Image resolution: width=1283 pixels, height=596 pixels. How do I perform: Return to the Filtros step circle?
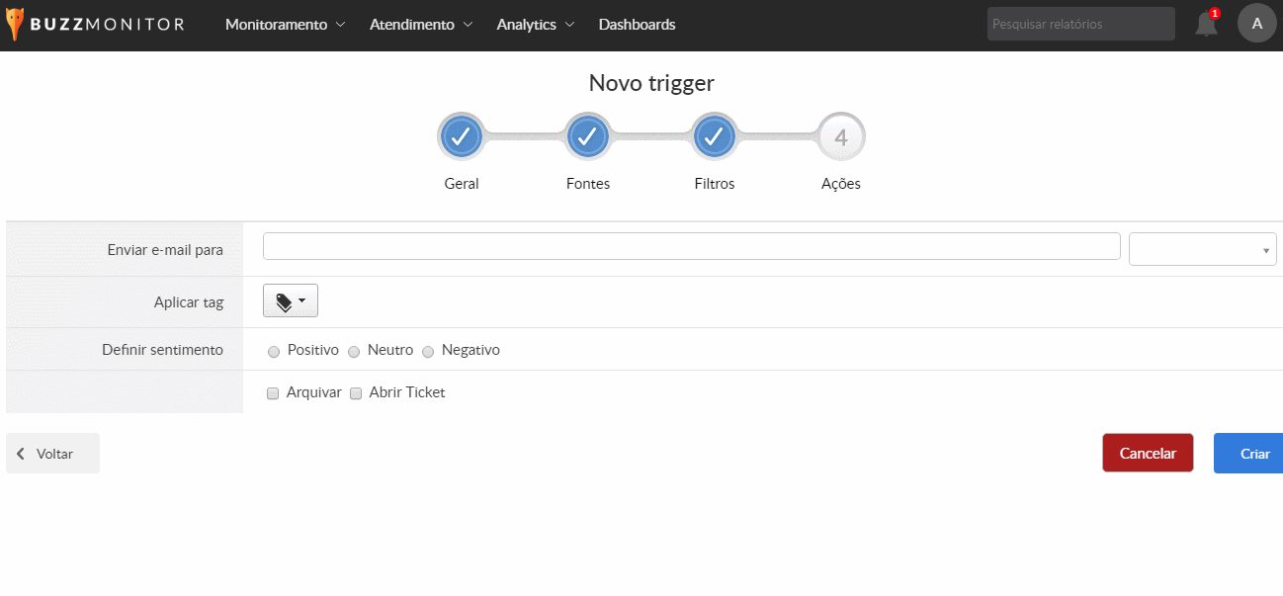[714, 137]
